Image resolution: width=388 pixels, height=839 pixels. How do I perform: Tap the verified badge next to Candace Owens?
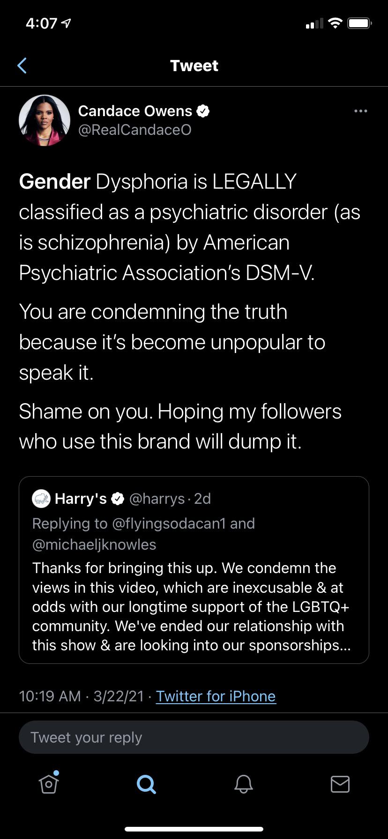[203, 111]
